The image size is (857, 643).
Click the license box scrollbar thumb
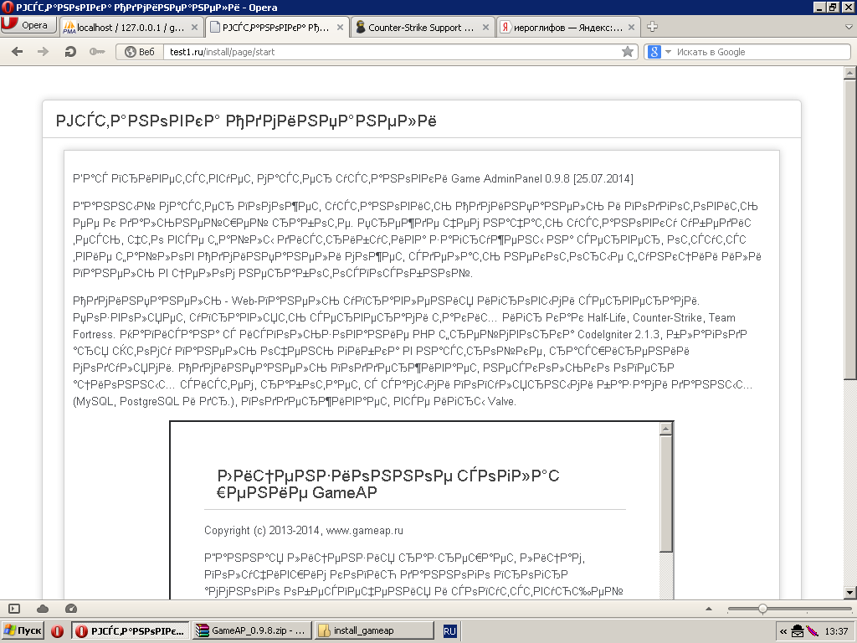(x=665, y=494)
